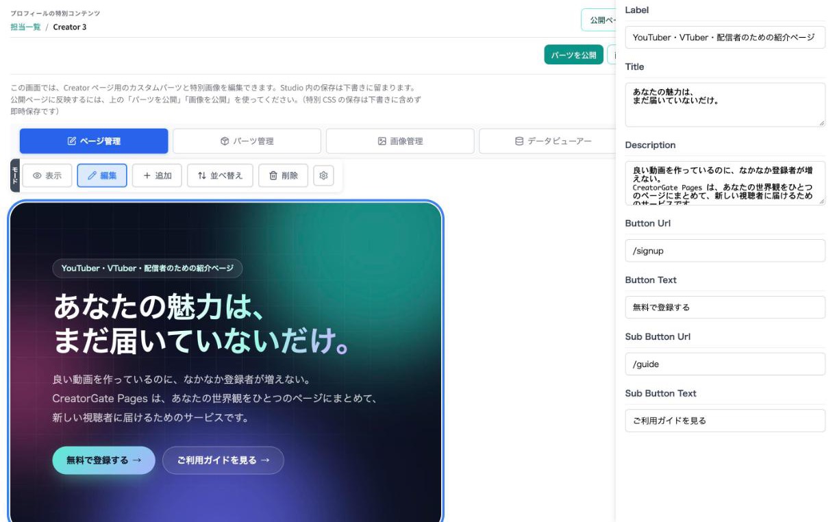Open the ページ管理 tab
The width and height of the screenshot is (835, 522).
coord(94,141)
